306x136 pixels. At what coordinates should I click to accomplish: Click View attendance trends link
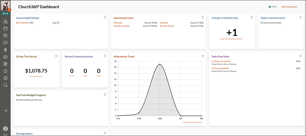tap(193, 122)
